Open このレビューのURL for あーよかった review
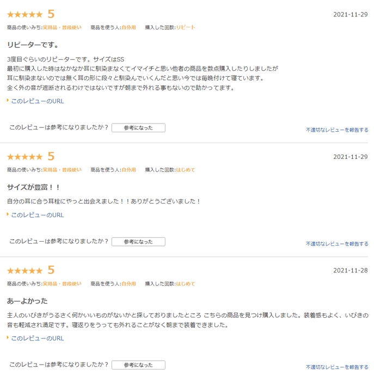The image size is (374, 381). [x=38, y=339]
